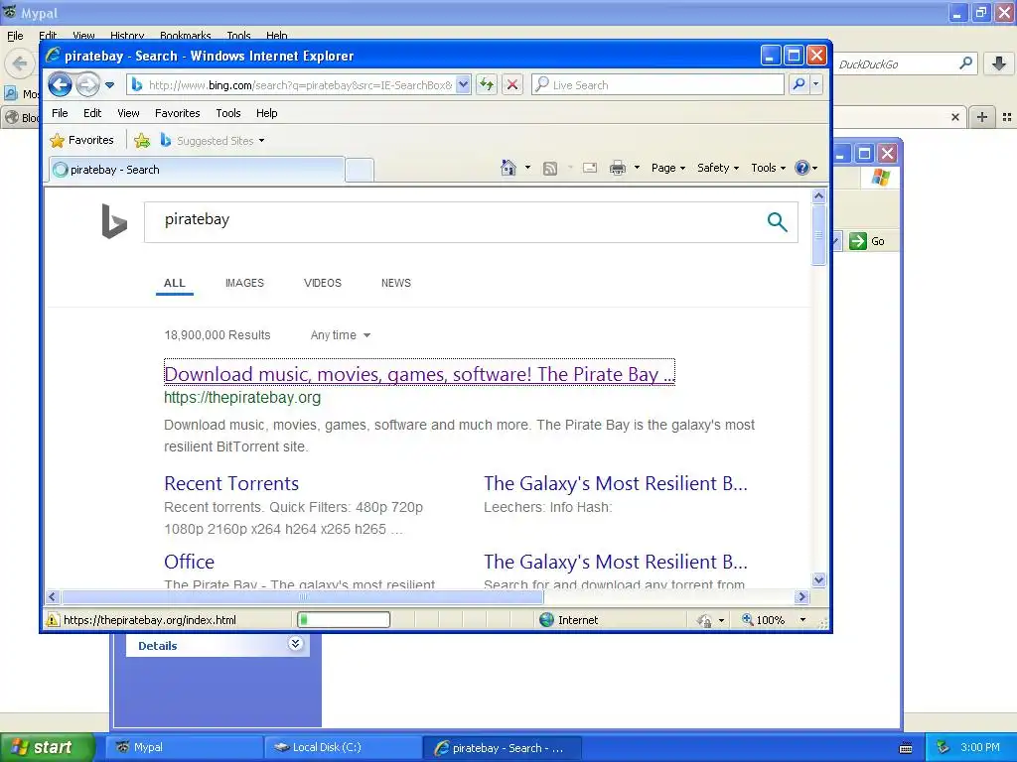Select the ALL results tab
The image size is (1017, 762).
175,283
